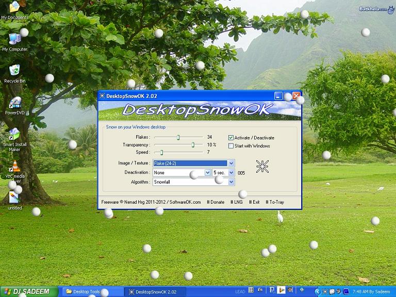Toggle the Activate / Deactivate checkbox
Image resolution: width=396 pixels, height=297 pixels.
[231, 138]
